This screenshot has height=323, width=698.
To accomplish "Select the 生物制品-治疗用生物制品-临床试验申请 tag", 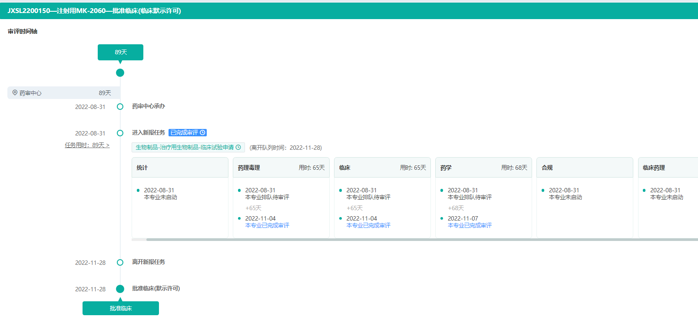I will click(x=188, y=148).
